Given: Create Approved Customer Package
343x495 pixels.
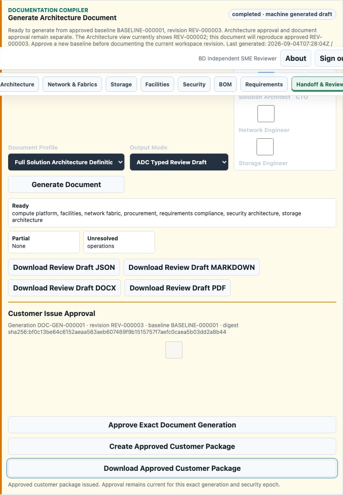Looking at the screenshot, I should coord(172,446).
